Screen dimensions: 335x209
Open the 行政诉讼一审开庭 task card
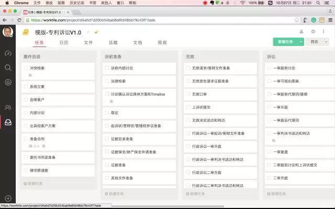(x=220, y=146)
